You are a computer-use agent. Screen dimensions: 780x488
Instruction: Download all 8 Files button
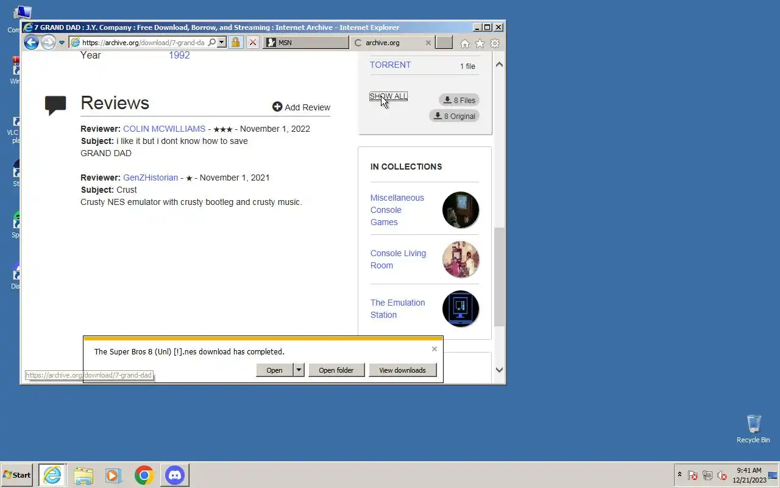pos(459,100)
